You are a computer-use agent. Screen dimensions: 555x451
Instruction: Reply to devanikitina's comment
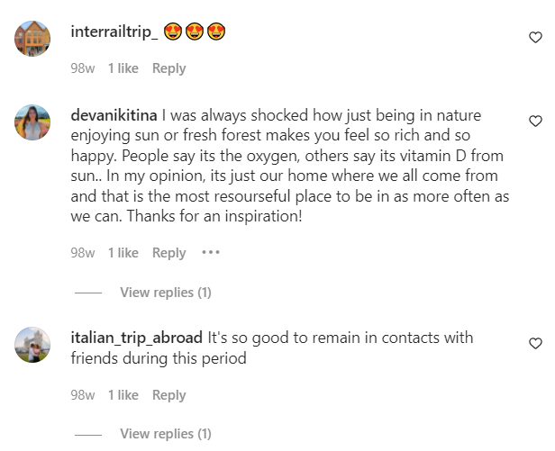[168, 253]
